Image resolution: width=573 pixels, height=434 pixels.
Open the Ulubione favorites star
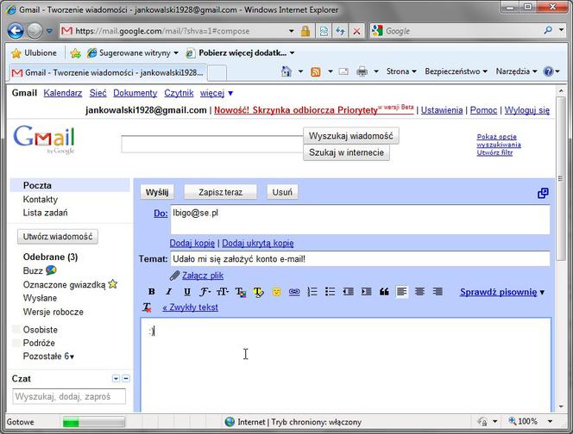pos(34,53)
